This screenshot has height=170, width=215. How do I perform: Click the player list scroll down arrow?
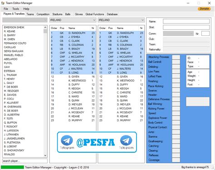45,155
